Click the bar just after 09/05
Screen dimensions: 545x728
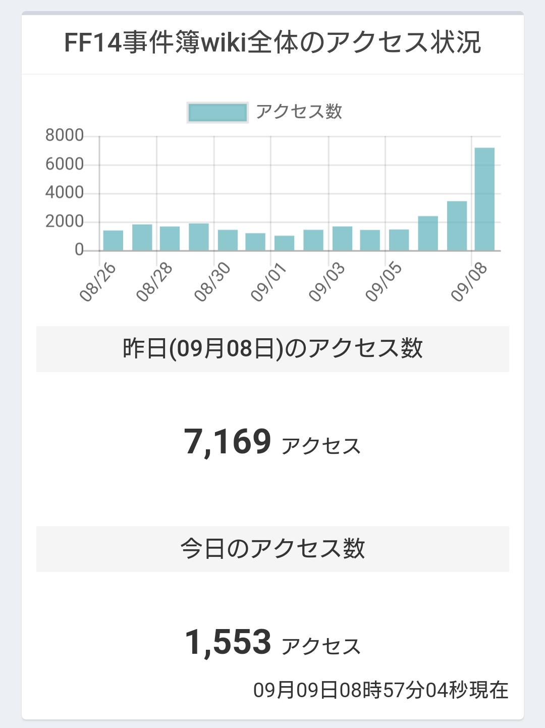pos(428,233)
